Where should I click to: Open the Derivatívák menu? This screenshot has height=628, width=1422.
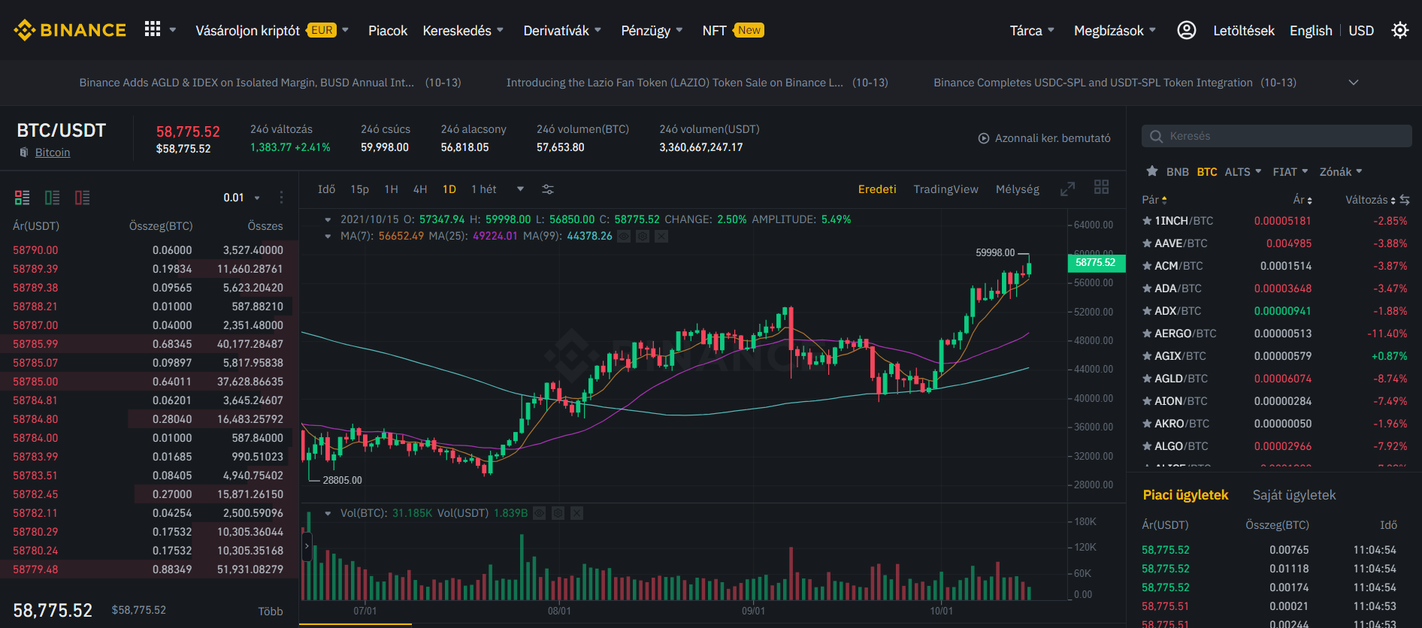pos(562,30)
